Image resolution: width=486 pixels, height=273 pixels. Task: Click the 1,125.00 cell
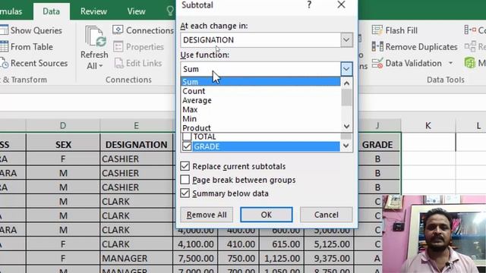tap(282, 259)
